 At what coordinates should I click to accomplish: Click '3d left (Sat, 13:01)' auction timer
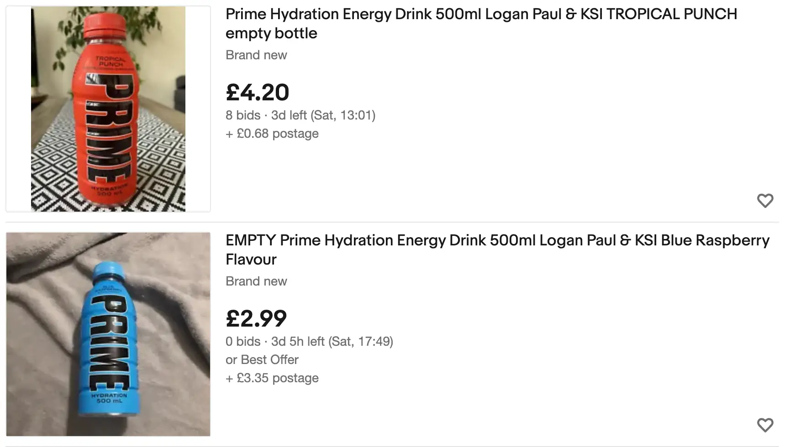(322, 115)
